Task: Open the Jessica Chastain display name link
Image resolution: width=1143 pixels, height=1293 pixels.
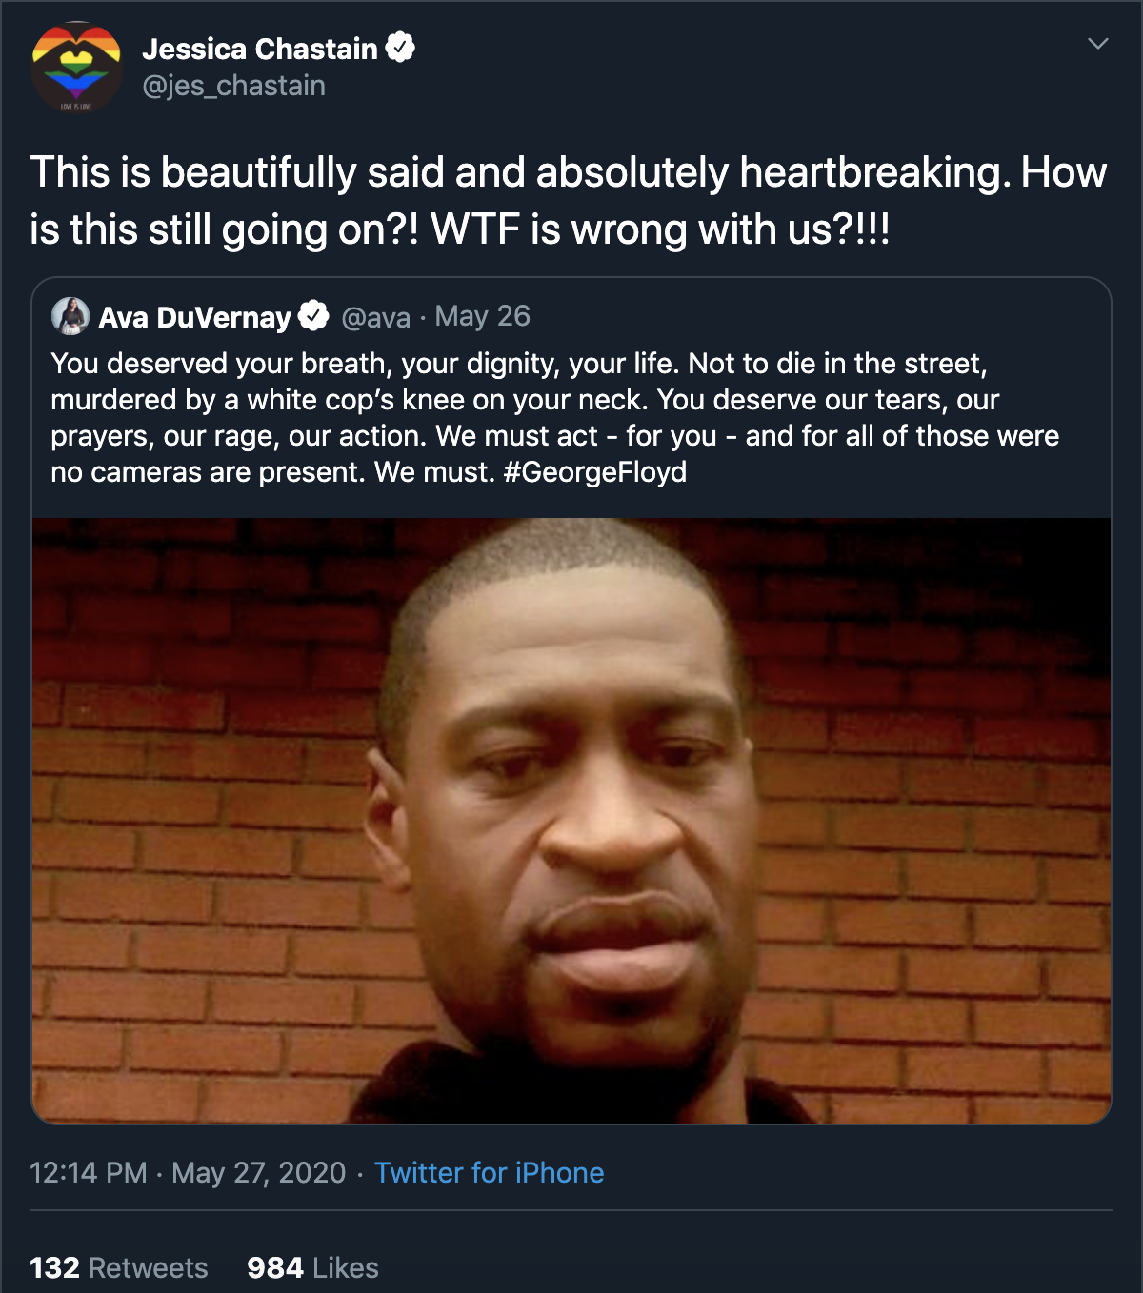Action: tap(259, 49)
